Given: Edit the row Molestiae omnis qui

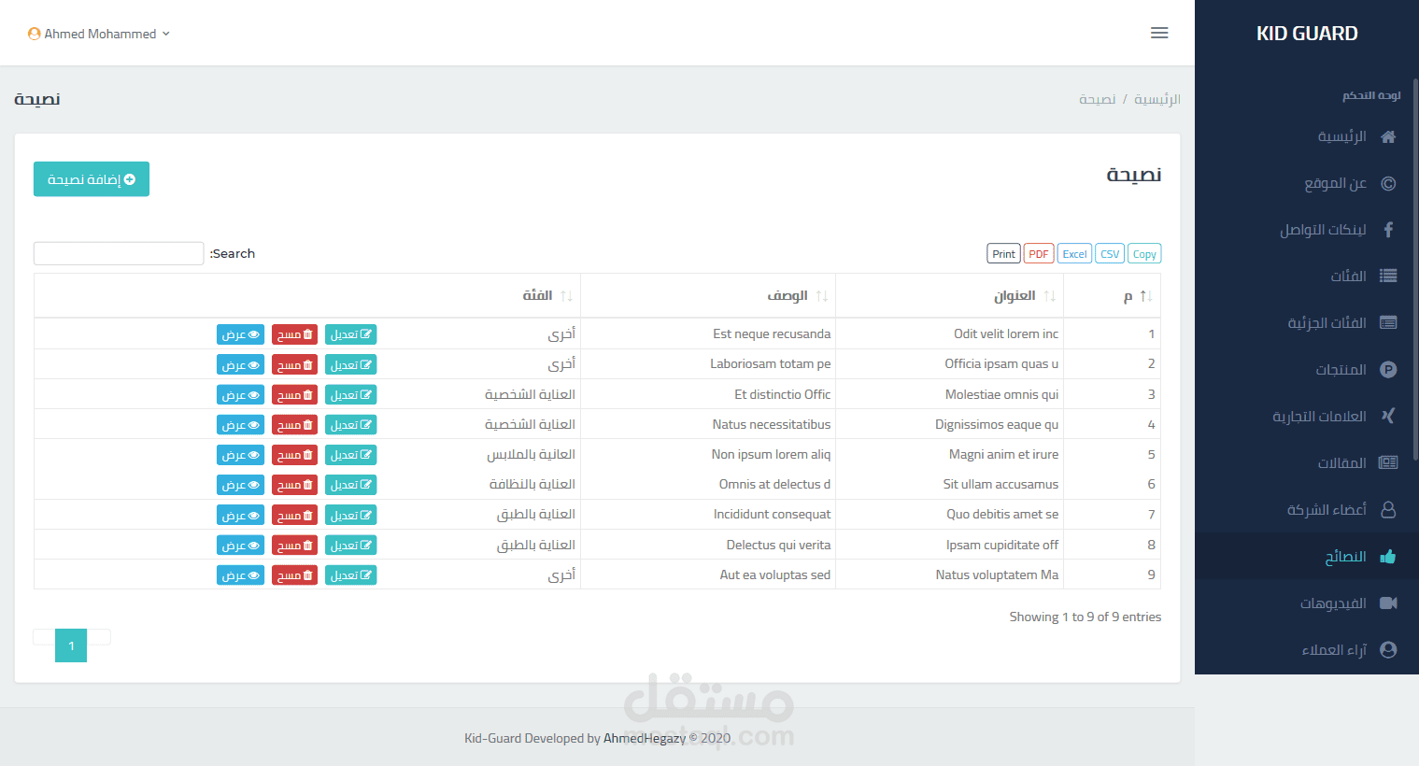Looking at the screenshot, I should click(350, 395).
